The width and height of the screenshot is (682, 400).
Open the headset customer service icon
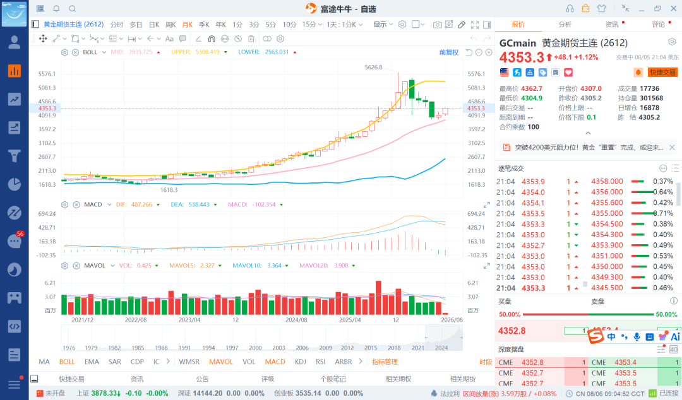(x=570, y=9)
